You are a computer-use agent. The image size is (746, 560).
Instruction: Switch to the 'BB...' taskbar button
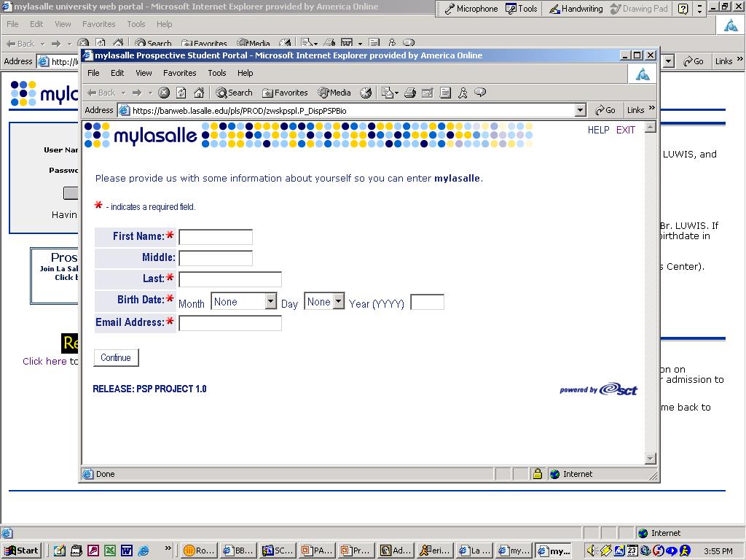[x=238, y=551]
